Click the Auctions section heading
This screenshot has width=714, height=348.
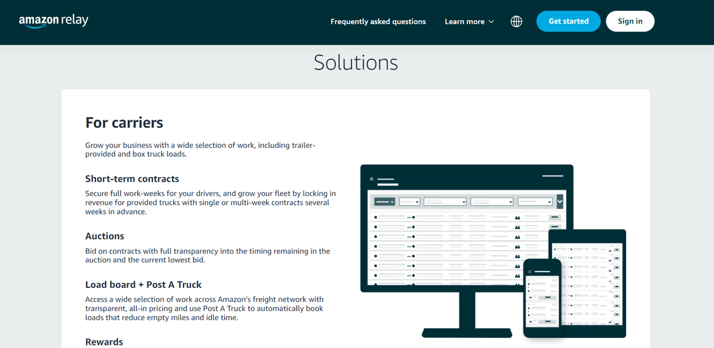click(104, 236)
